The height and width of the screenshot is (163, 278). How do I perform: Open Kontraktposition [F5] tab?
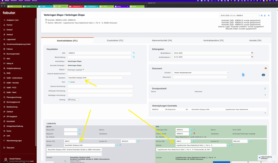[213, 41]
